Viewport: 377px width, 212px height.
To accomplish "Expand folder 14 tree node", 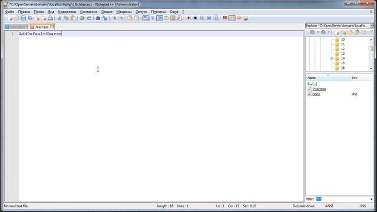I will pos(332,58).
